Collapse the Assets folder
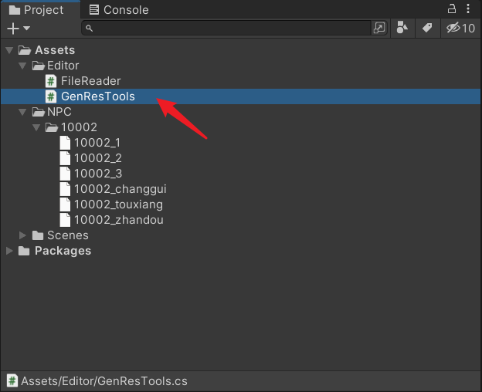The image size is (482, 392). 9,50
